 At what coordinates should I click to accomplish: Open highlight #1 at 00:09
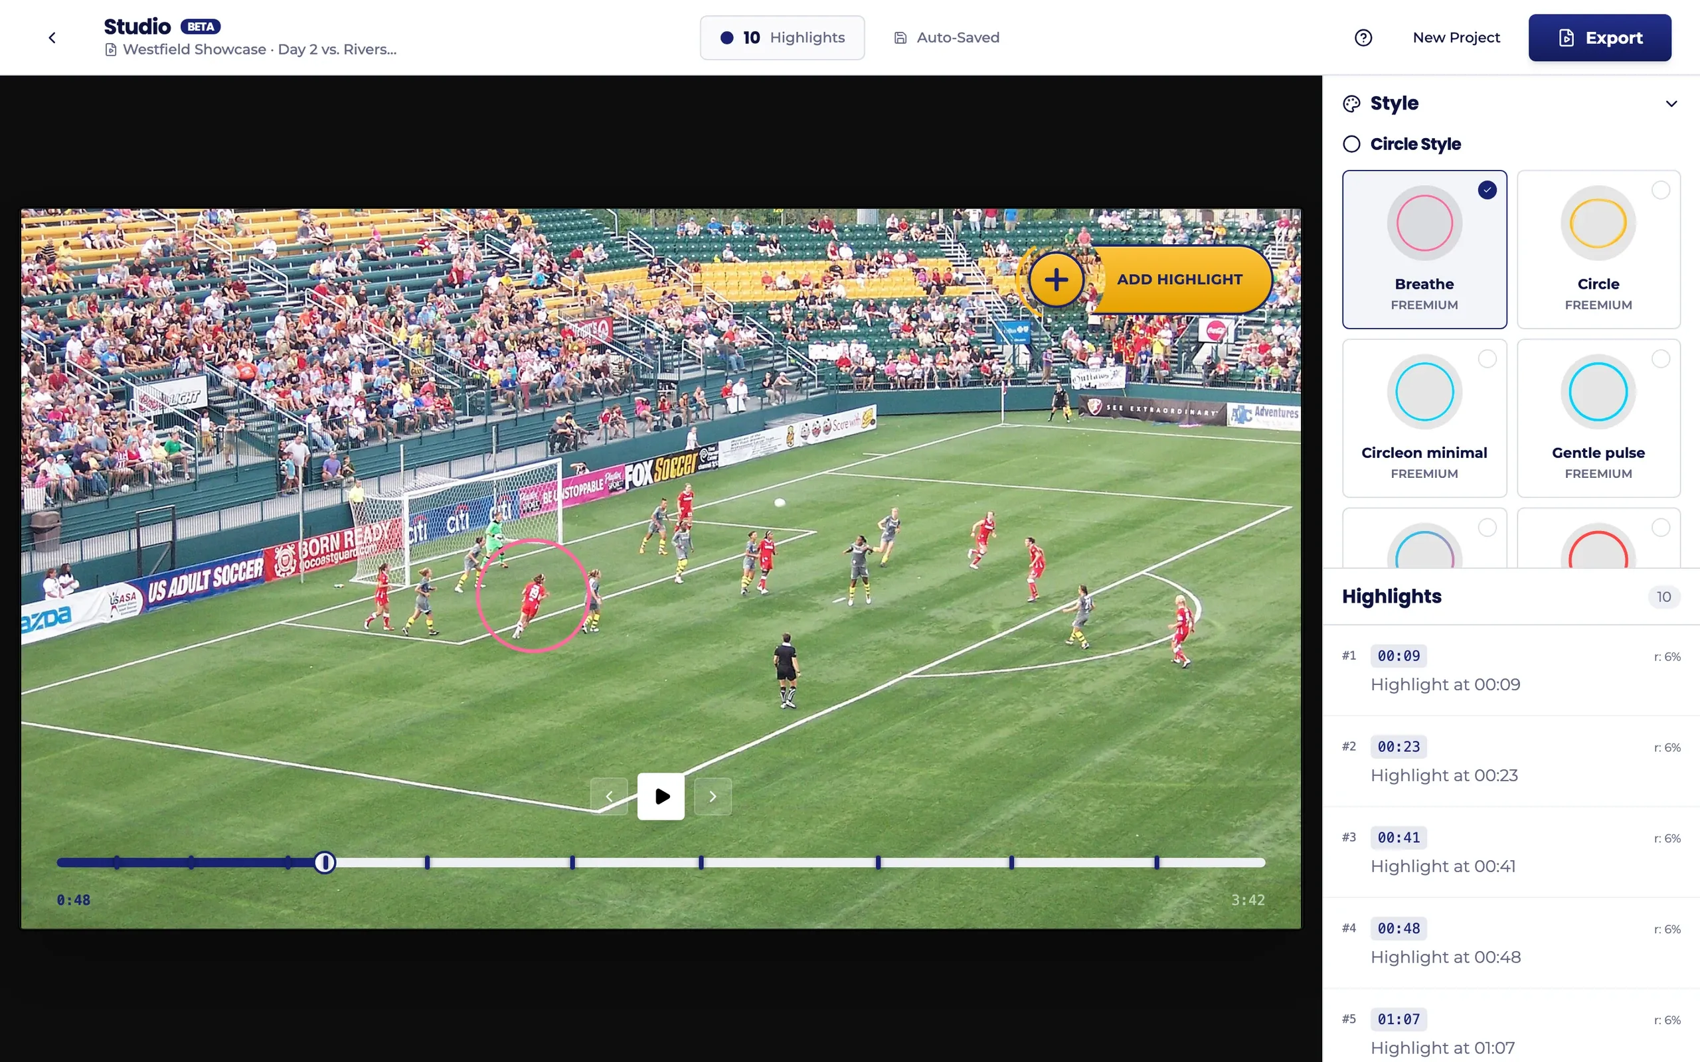[1510, 671]
